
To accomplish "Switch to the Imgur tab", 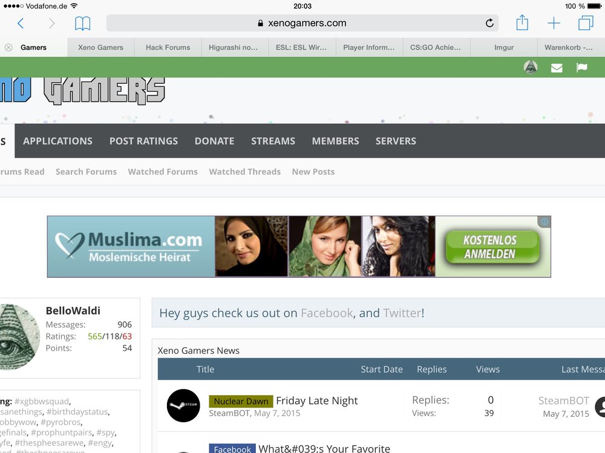I will coord(504,47).
